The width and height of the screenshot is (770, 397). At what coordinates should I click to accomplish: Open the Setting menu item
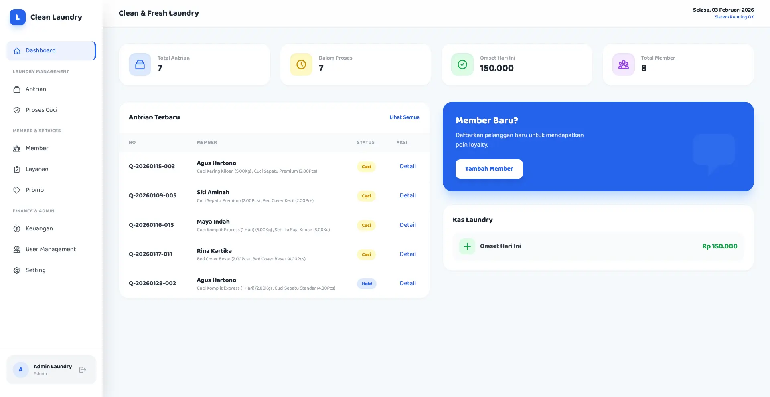click(x=35, y=270)
